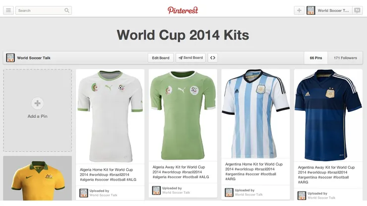Open the World Soccer T... profile menu
Image resolution: width=367 pixels, height=206 pixels.
pyautogui.click(x=329, y=10)
